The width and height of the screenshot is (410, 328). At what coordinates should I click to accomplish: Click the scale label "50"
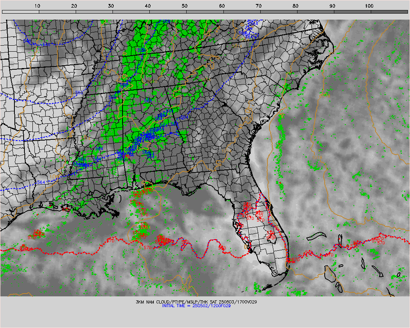(185, 6)
